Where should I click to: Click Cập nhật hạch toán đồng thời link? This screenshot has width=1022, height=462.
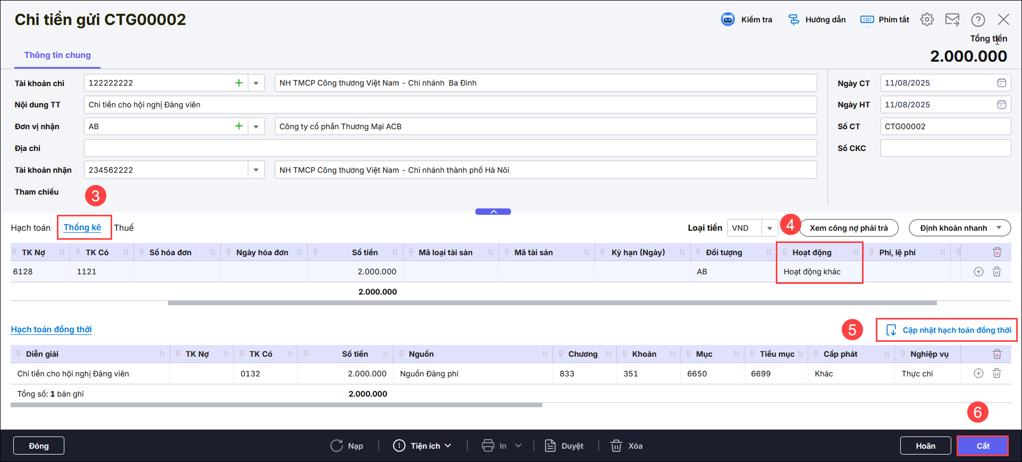(949, 330)
